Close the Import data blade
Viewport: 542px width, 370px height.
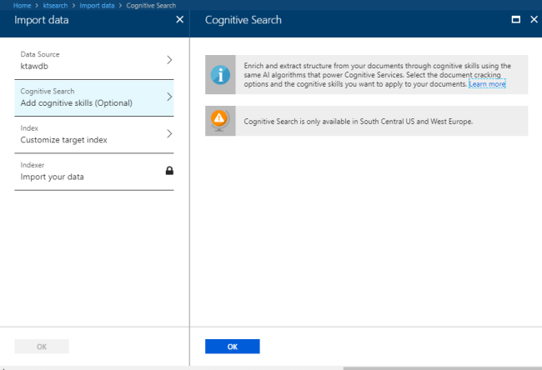(x=180, y=20)
